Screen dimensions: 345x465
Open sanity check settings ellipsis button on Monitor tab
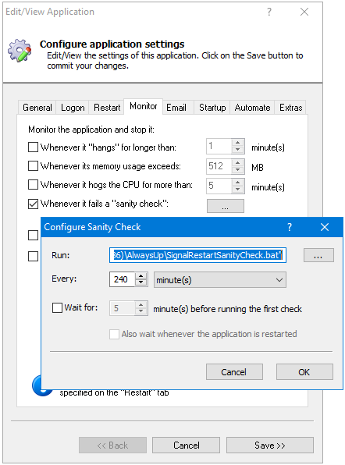tap(225, 206)
